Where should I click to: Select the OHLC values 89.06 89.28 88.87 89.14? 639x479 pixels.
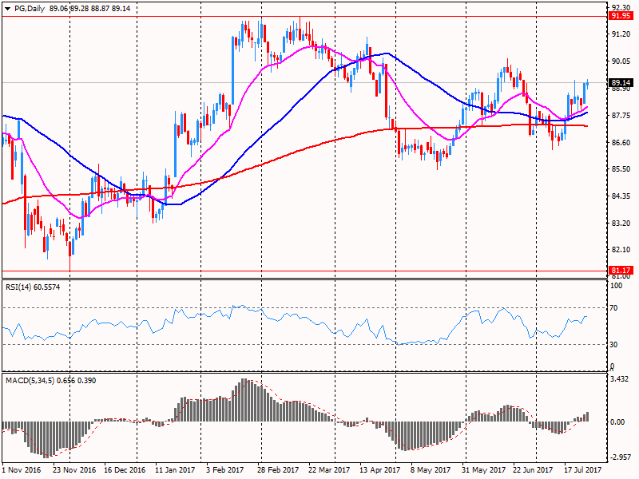coord(89,9)
